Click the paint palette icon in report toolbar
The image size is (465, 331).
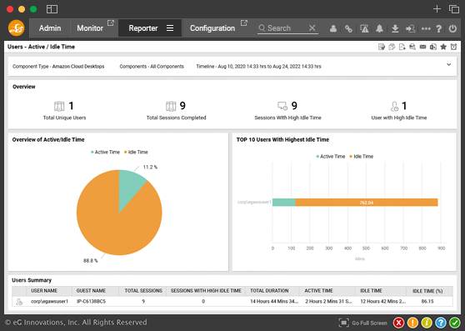tap(392, 47)
